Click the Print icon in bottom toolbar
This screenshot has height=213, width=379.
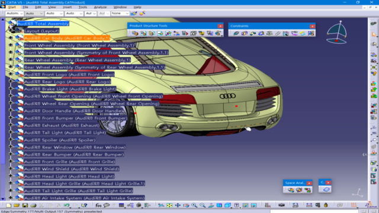coord(33,205)
